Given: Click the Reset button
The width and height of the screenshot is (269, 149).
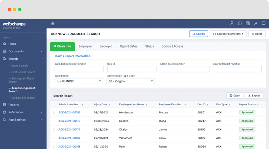Looking at the screenshot, I should pos(257,34).
